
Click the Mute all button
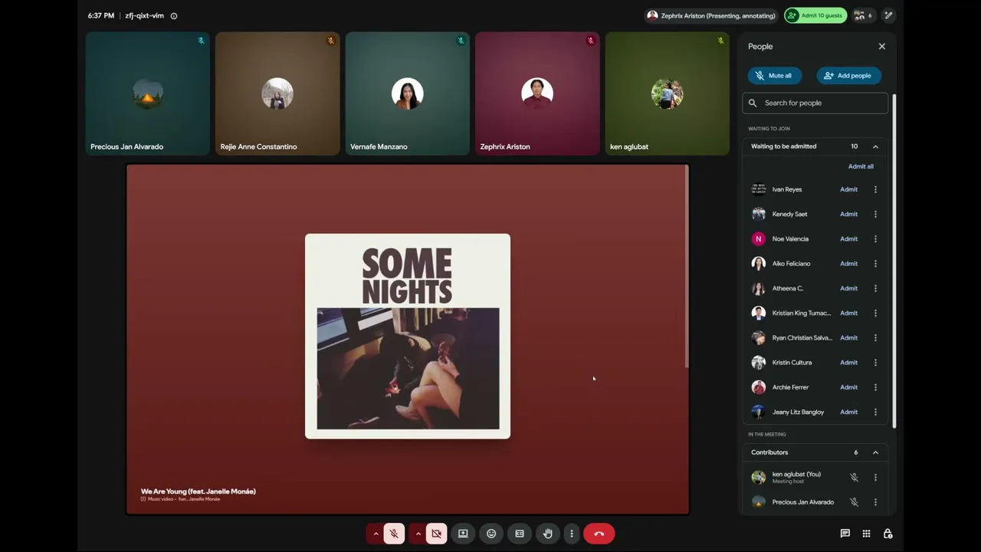coord(774,75)
